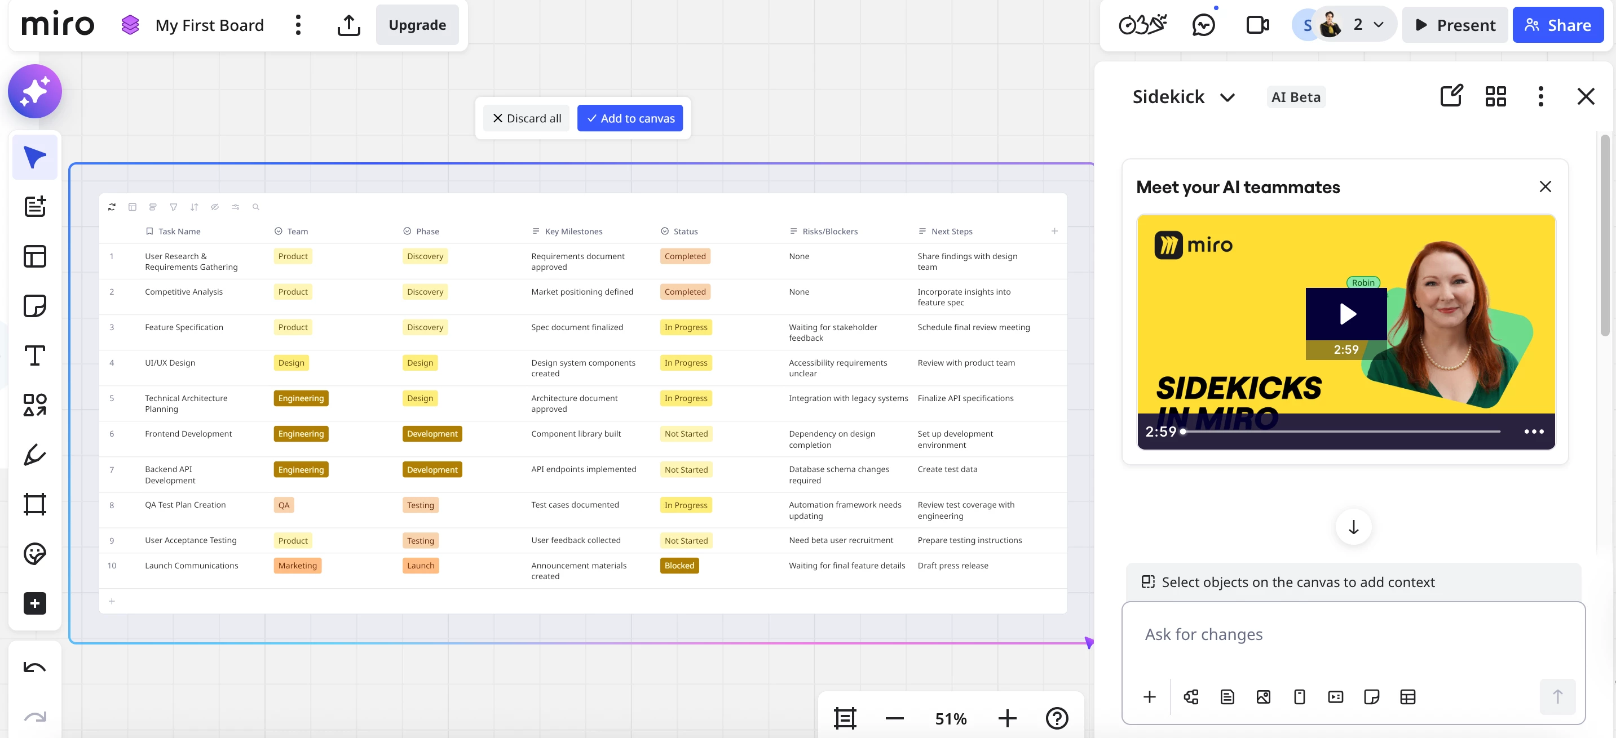Open Sidekick panel more options menu
Viewport: 1616px width, 738px height.
(1540, 96)
